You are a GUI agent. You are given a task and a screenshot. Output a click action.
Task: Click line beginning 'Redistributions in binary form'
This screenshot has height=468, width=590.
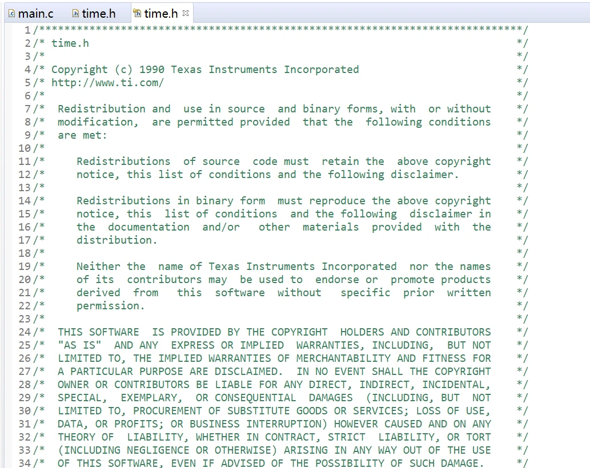click(x=284, y=201)
